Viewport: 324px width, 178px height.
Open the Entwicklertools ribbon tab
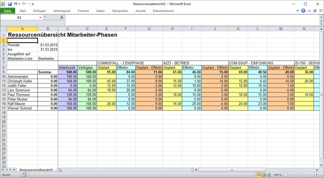tap(163, 11)
